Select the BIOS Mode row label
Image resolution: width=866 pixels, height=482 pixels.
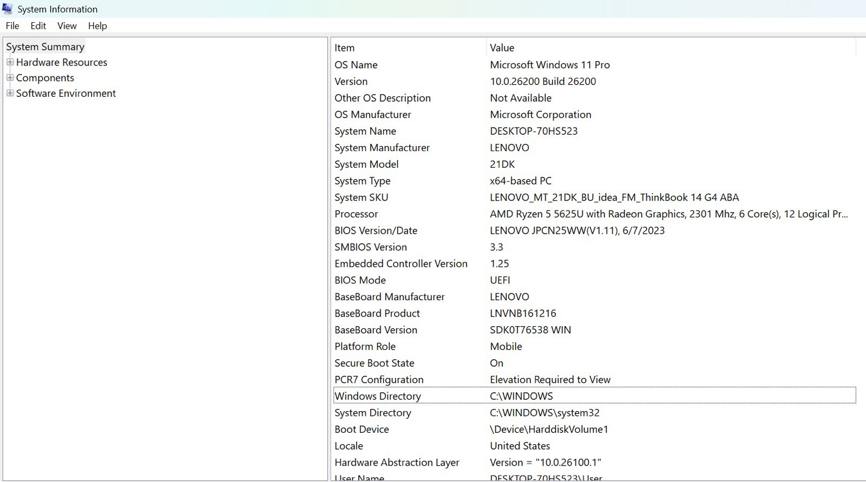360,280
